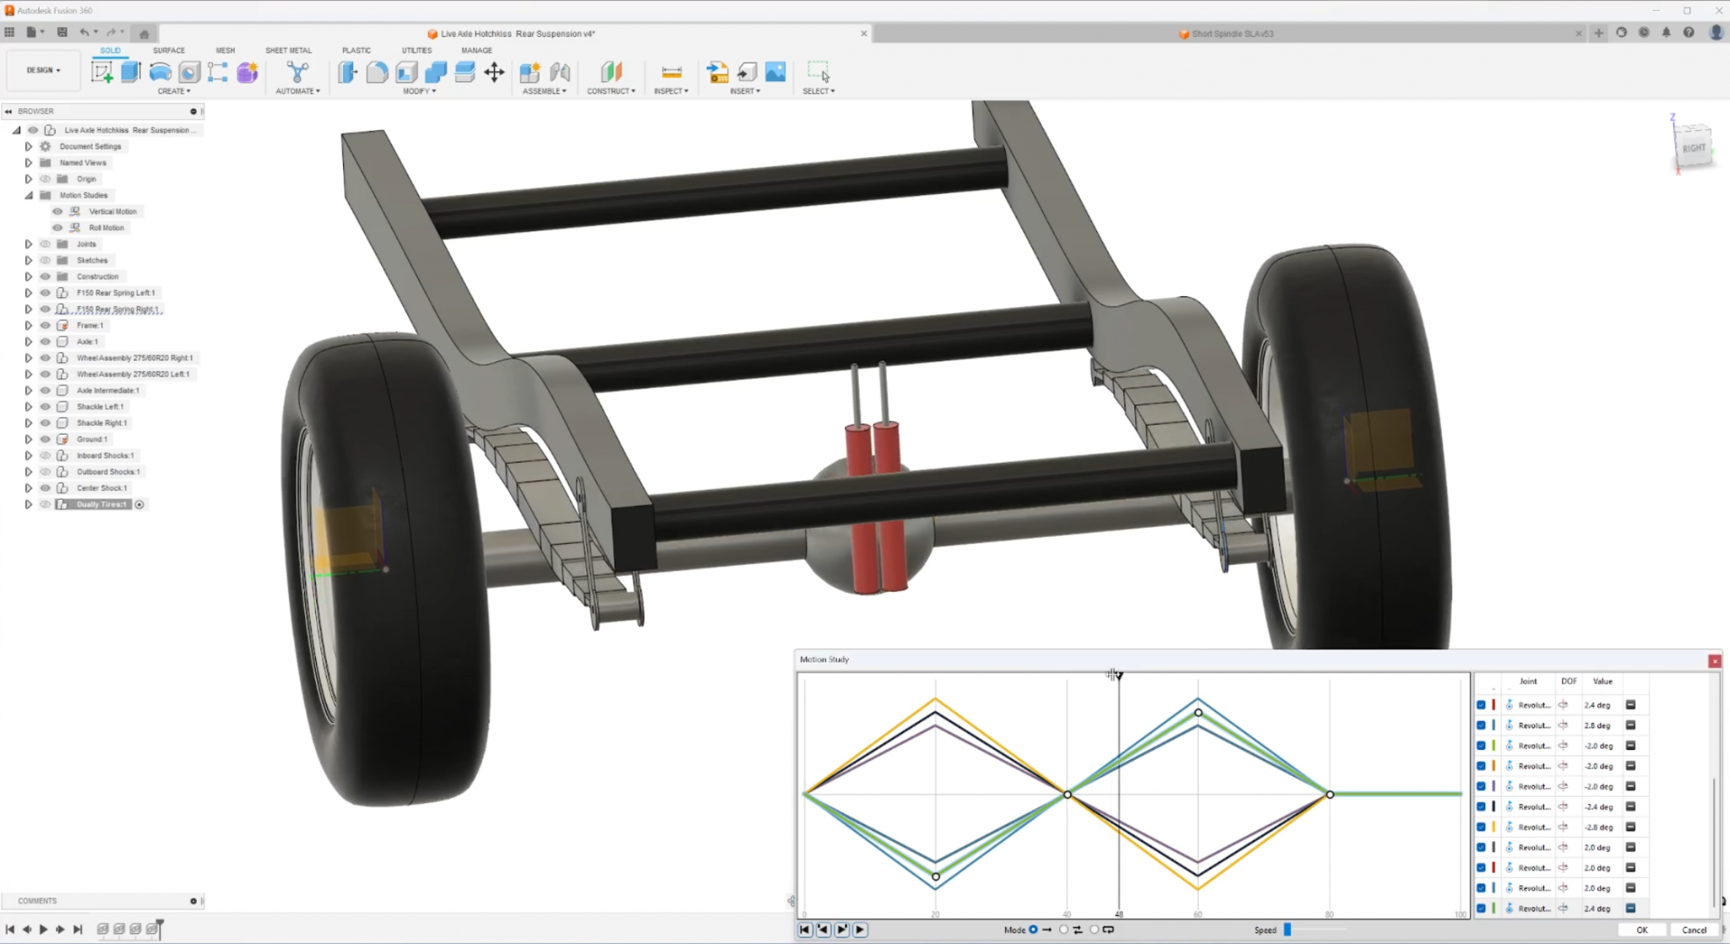The image size is (1730, 944).
Task: Click the Save icon in the top bar
Action: (x=62, y=32)
